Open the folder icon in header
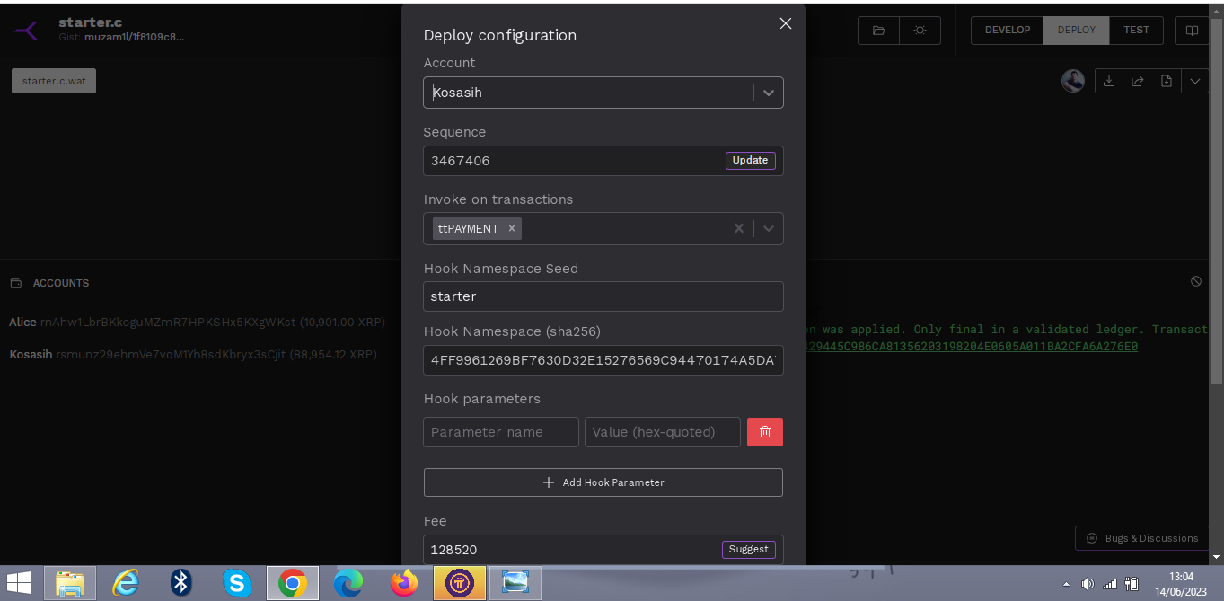 coord(879,31)
